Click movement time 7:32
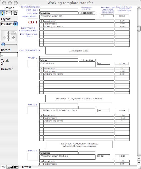 tap(122, 121)
